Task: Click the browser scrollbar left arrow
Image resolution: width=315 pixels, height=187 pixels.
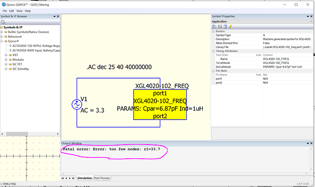Action: (x=2, y=134)
